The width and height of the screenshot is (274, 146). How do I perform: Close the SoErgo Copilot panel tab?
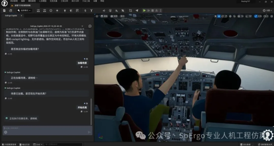pyautogui.click(x=22, y=15)
